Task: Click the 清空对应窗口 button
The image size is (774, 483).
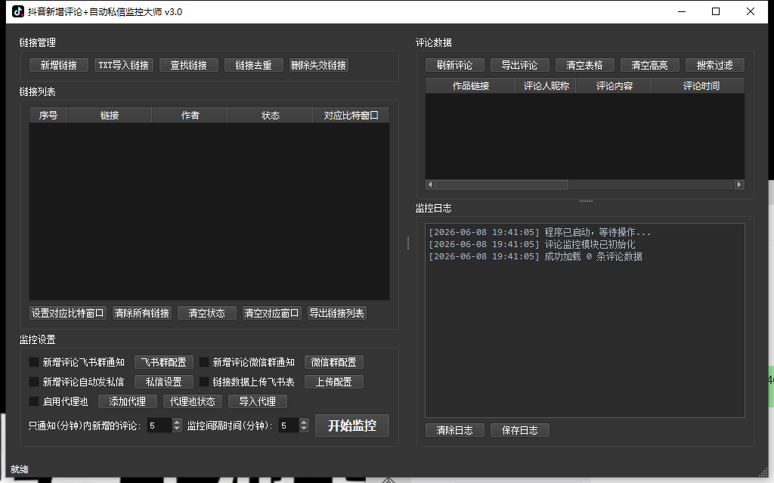Action: 271,313
